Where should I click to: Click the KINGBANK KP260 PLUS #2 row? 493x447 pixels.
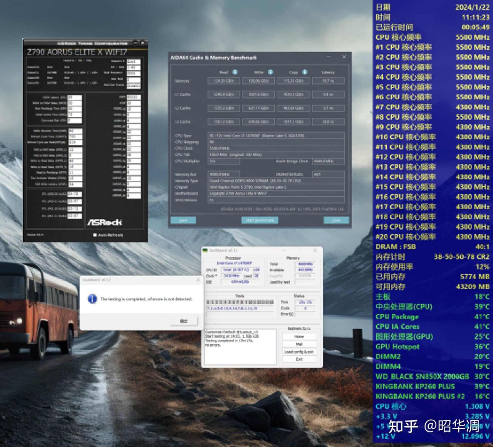pos(433,396)
